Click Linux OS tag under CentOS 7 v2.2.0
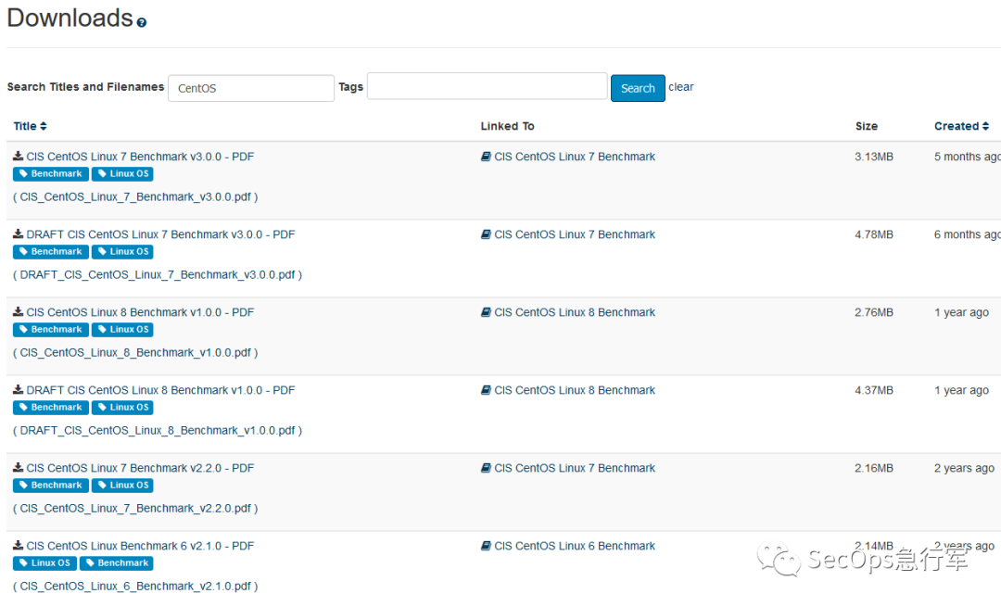1001x606 pixels. (122, 486)
